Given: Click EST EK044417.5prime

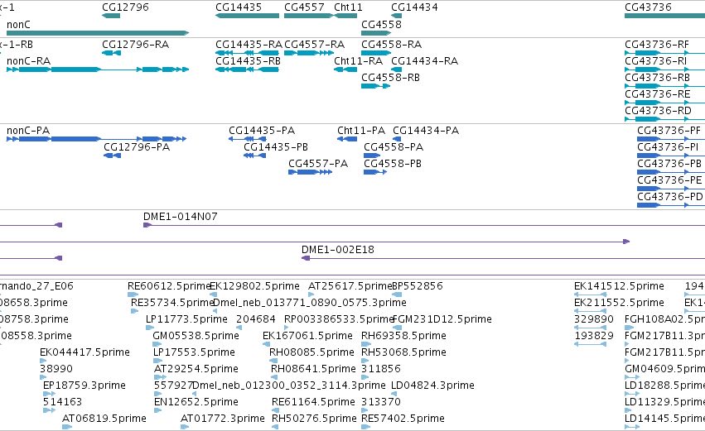Looking at the screenshot, I should coord(43,362).
